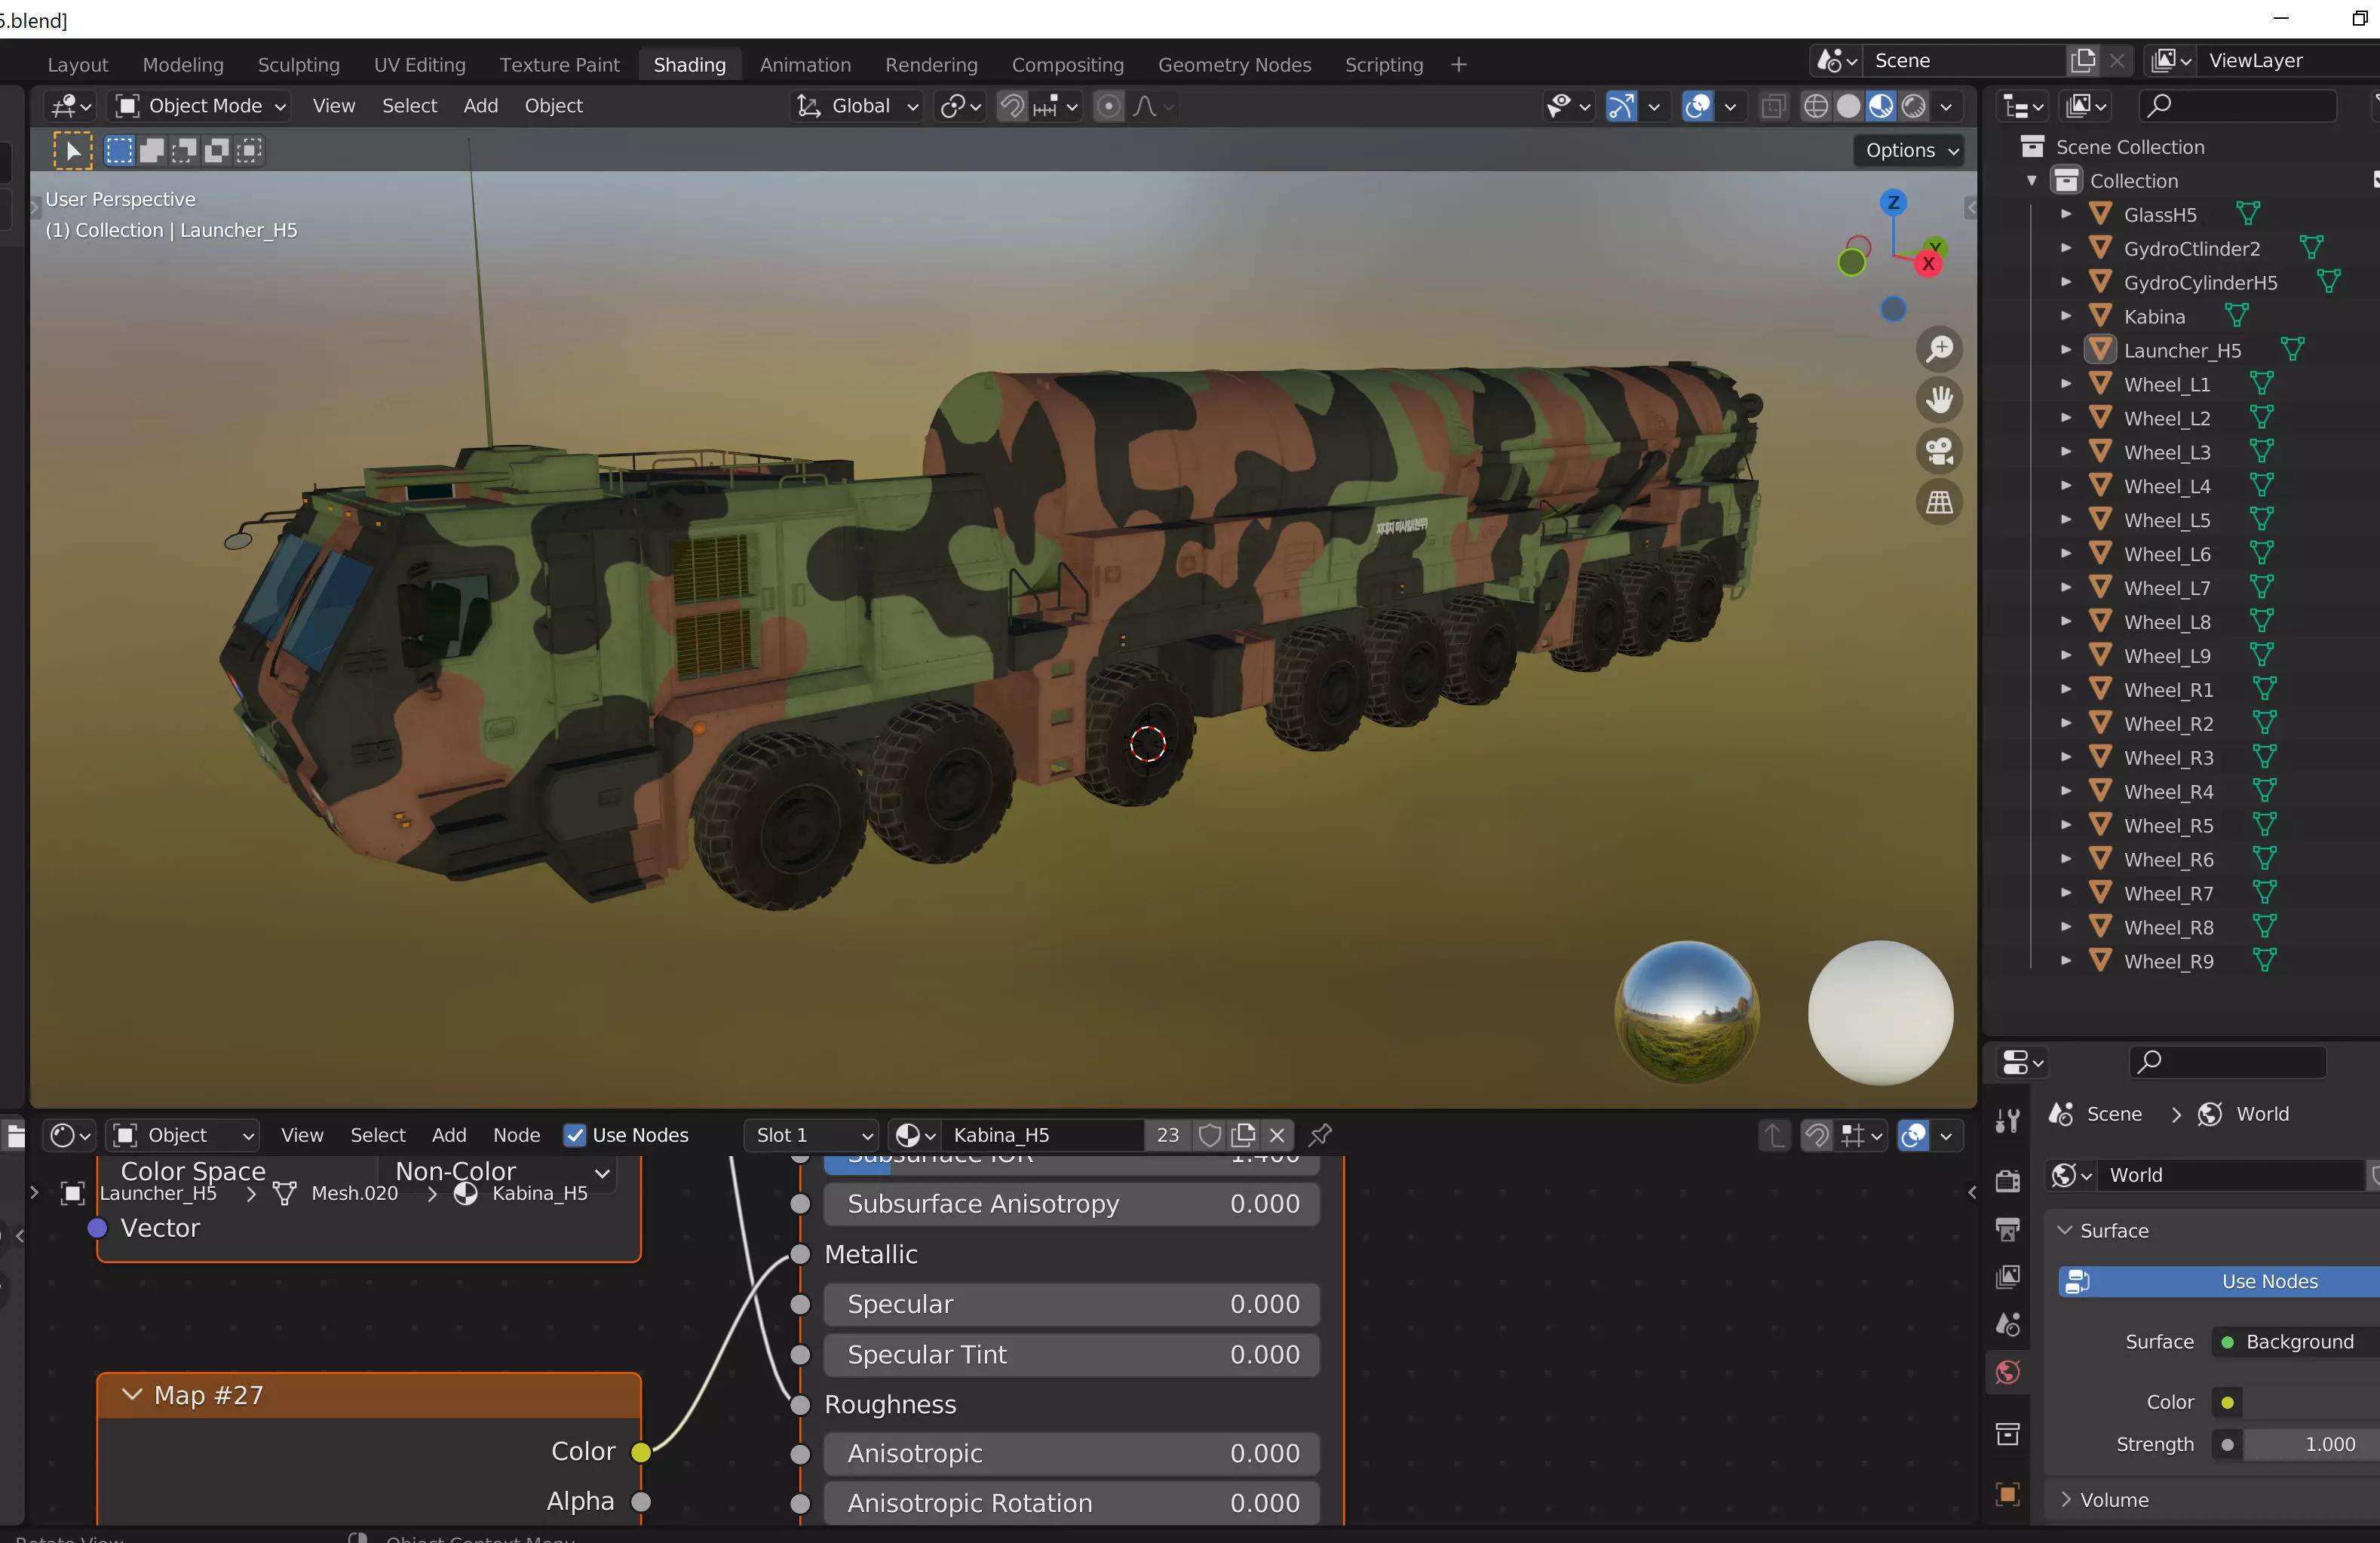2380x1543 pixels.
Task: Collapse the Map #27 node
Action: click(x=131, y=1394)
